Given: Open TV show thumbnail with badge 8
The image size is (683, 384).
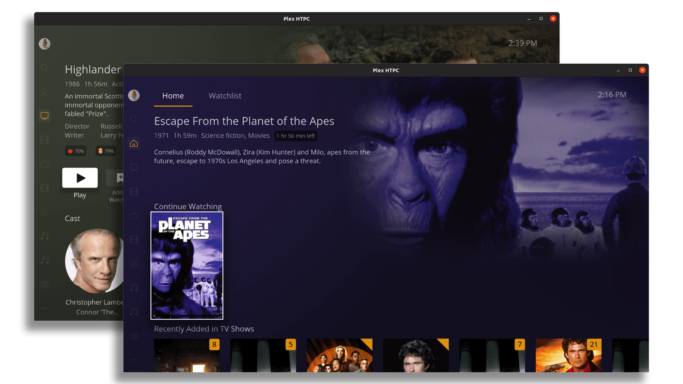Looking at the screenshot, I should 187,355.
